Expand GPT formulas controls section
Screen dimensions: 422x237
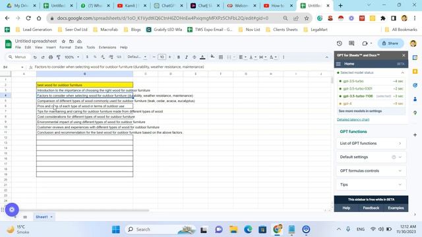[x=371, y=171]
